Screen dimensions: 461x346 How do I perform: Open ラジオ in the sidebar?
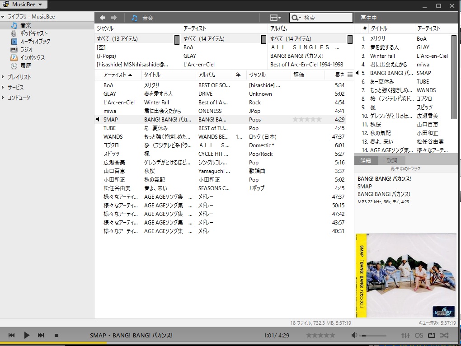26,49
